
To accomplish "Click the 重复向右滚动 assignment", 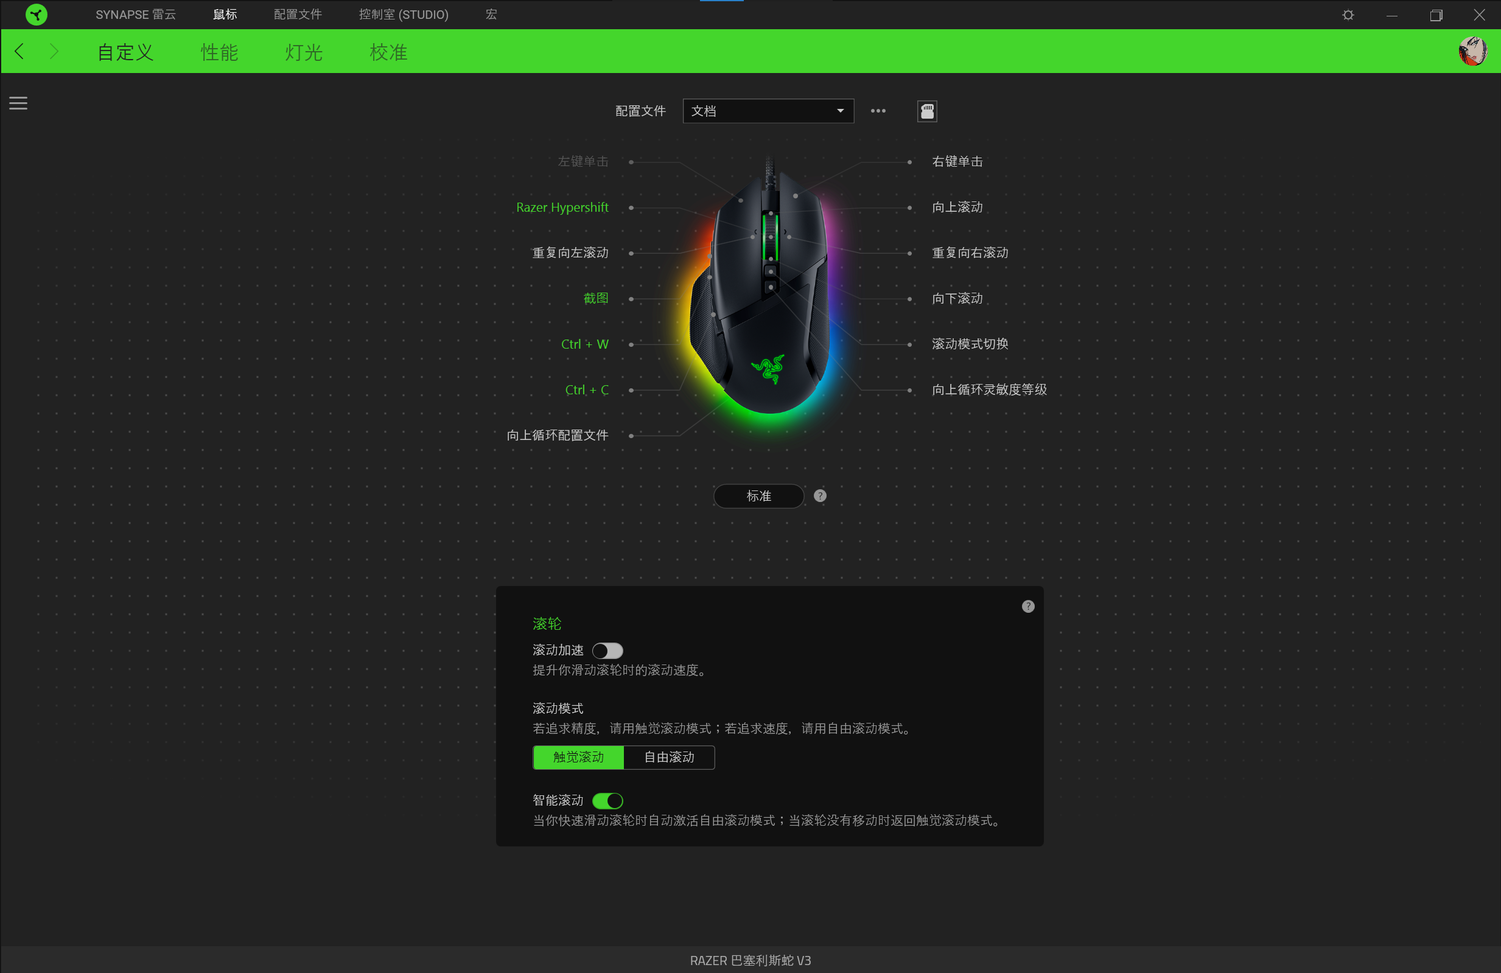I will (x=970, y=253).
